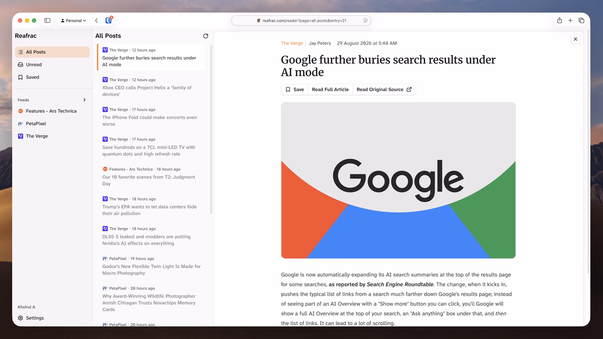The image size is (603, 339).
Task: Open the Read Original Source link
Action: 384,89
